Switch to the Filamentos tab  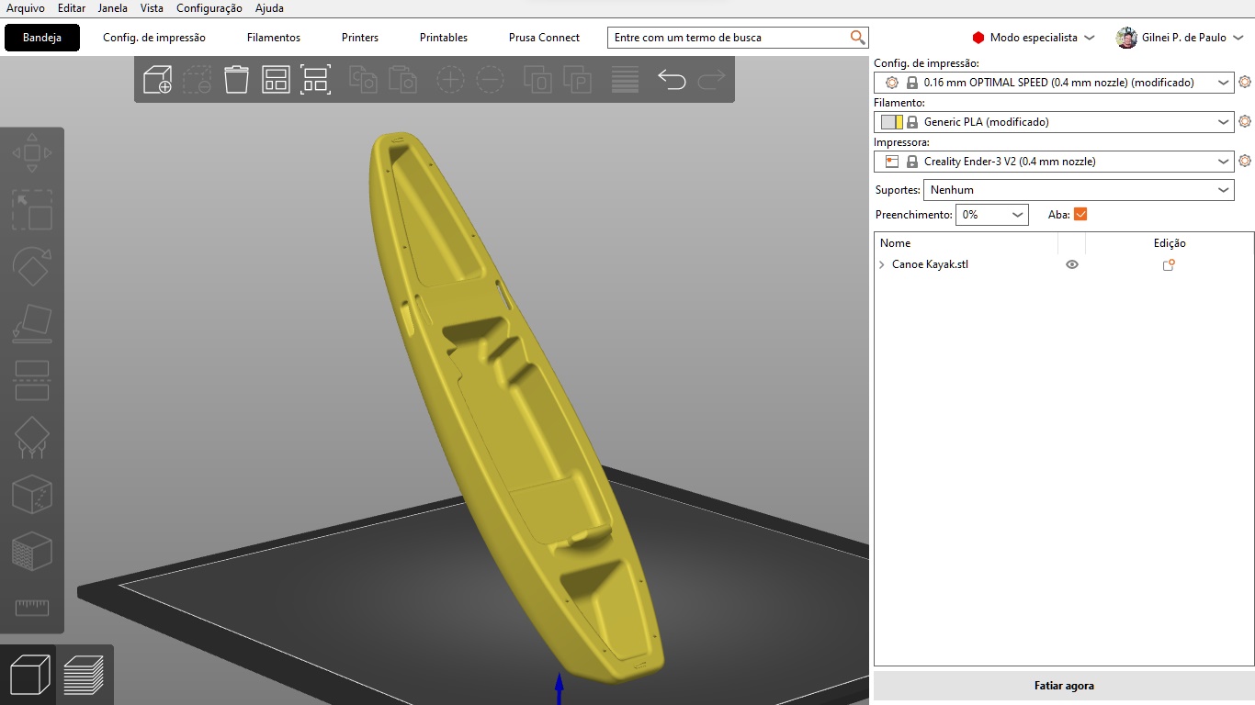pyautogui.click(x=274, y=38)
